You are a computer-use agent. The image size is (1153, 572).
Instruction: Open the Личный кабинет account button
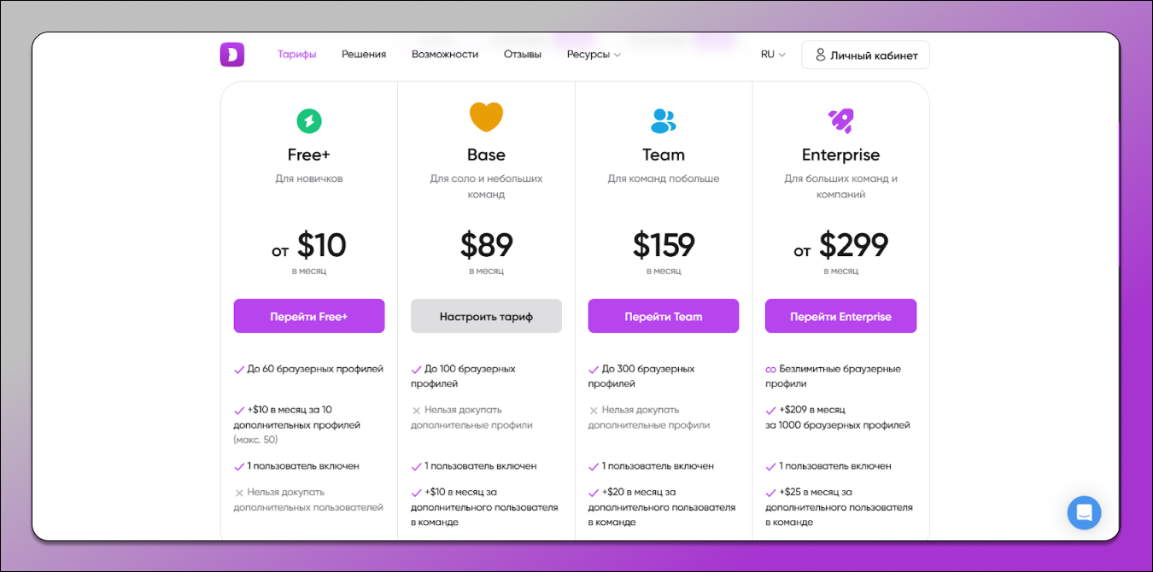pyautogui.click(x=865, y=55)
